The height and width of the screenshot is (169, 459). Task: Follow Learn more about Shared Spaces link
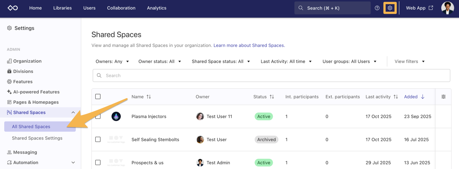[249, 45]
